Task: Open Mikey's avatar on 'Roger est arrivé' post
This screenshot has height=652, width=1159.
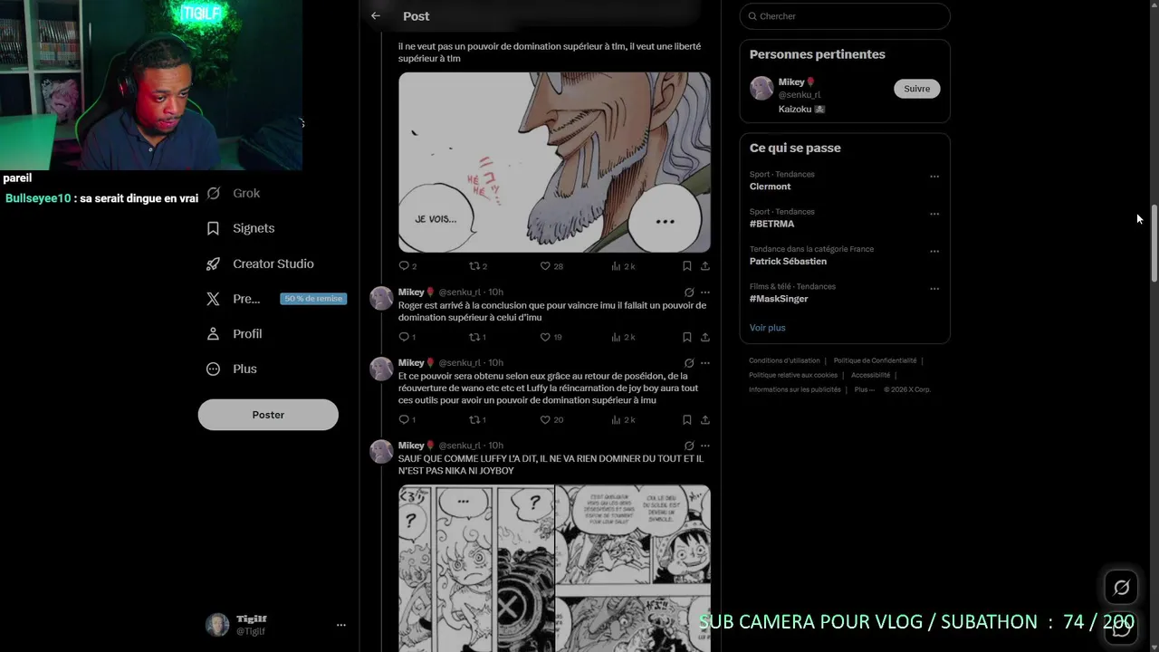Action: coord(381,298)
